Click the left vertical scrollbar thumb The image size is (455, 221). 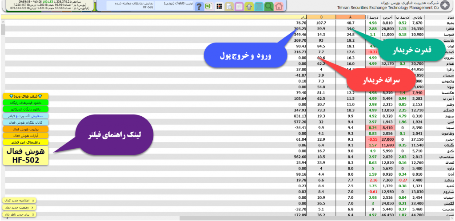click(x=3, y=29)
